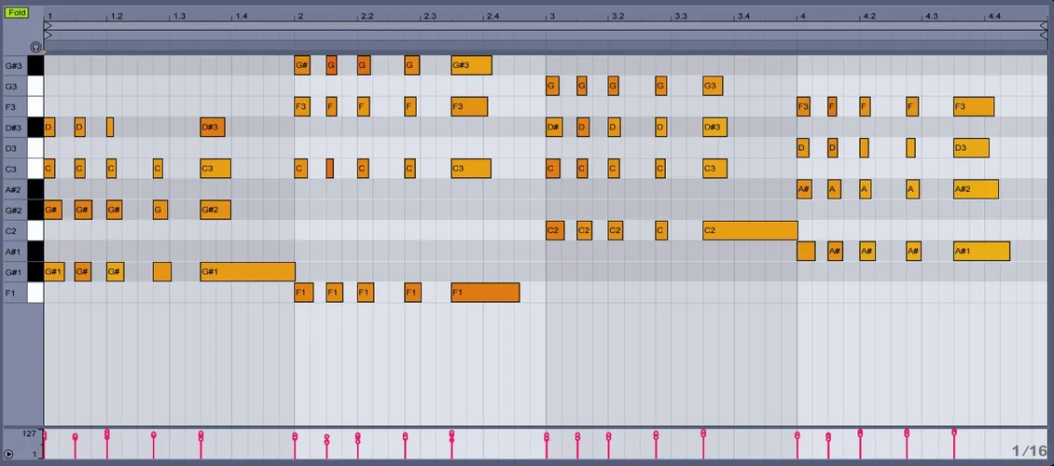This screenshot has width=1054, height=466.
Task: Select the long C2 note in bar 3
Action: (x=750, y=231)
